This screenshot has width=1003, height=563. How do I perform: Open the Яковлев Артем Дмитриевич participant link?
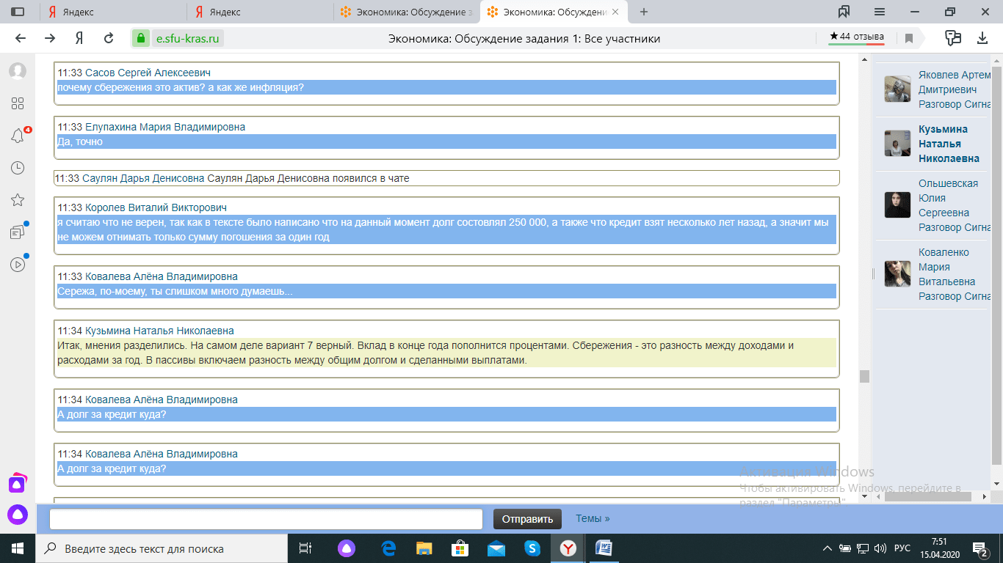[x=955, y=82]
